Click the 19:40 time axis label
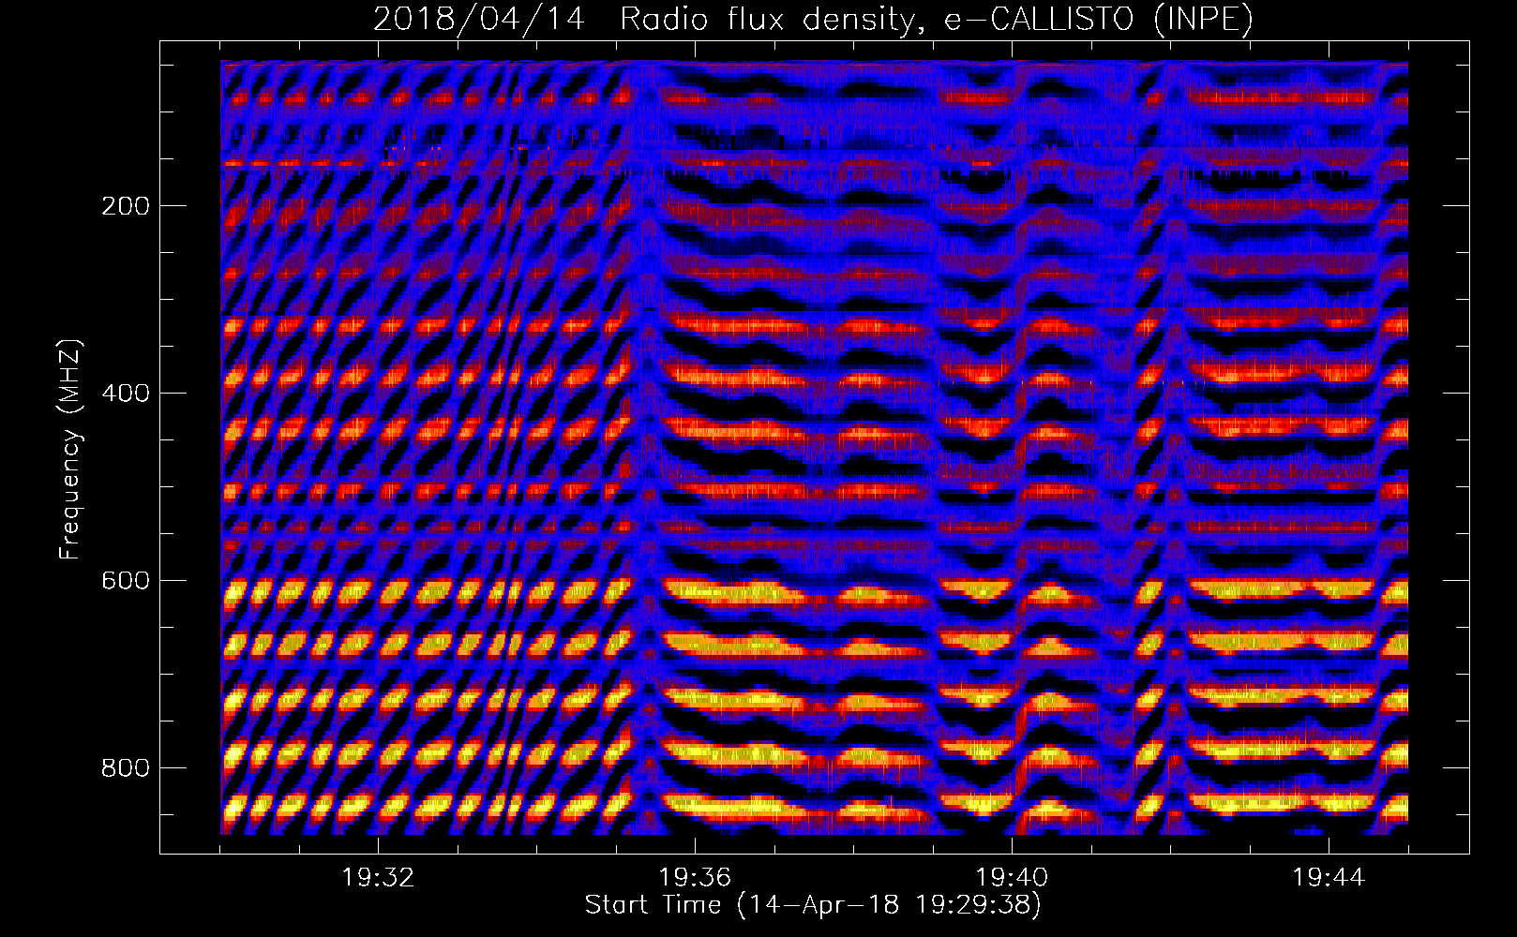 (1012, 878)
